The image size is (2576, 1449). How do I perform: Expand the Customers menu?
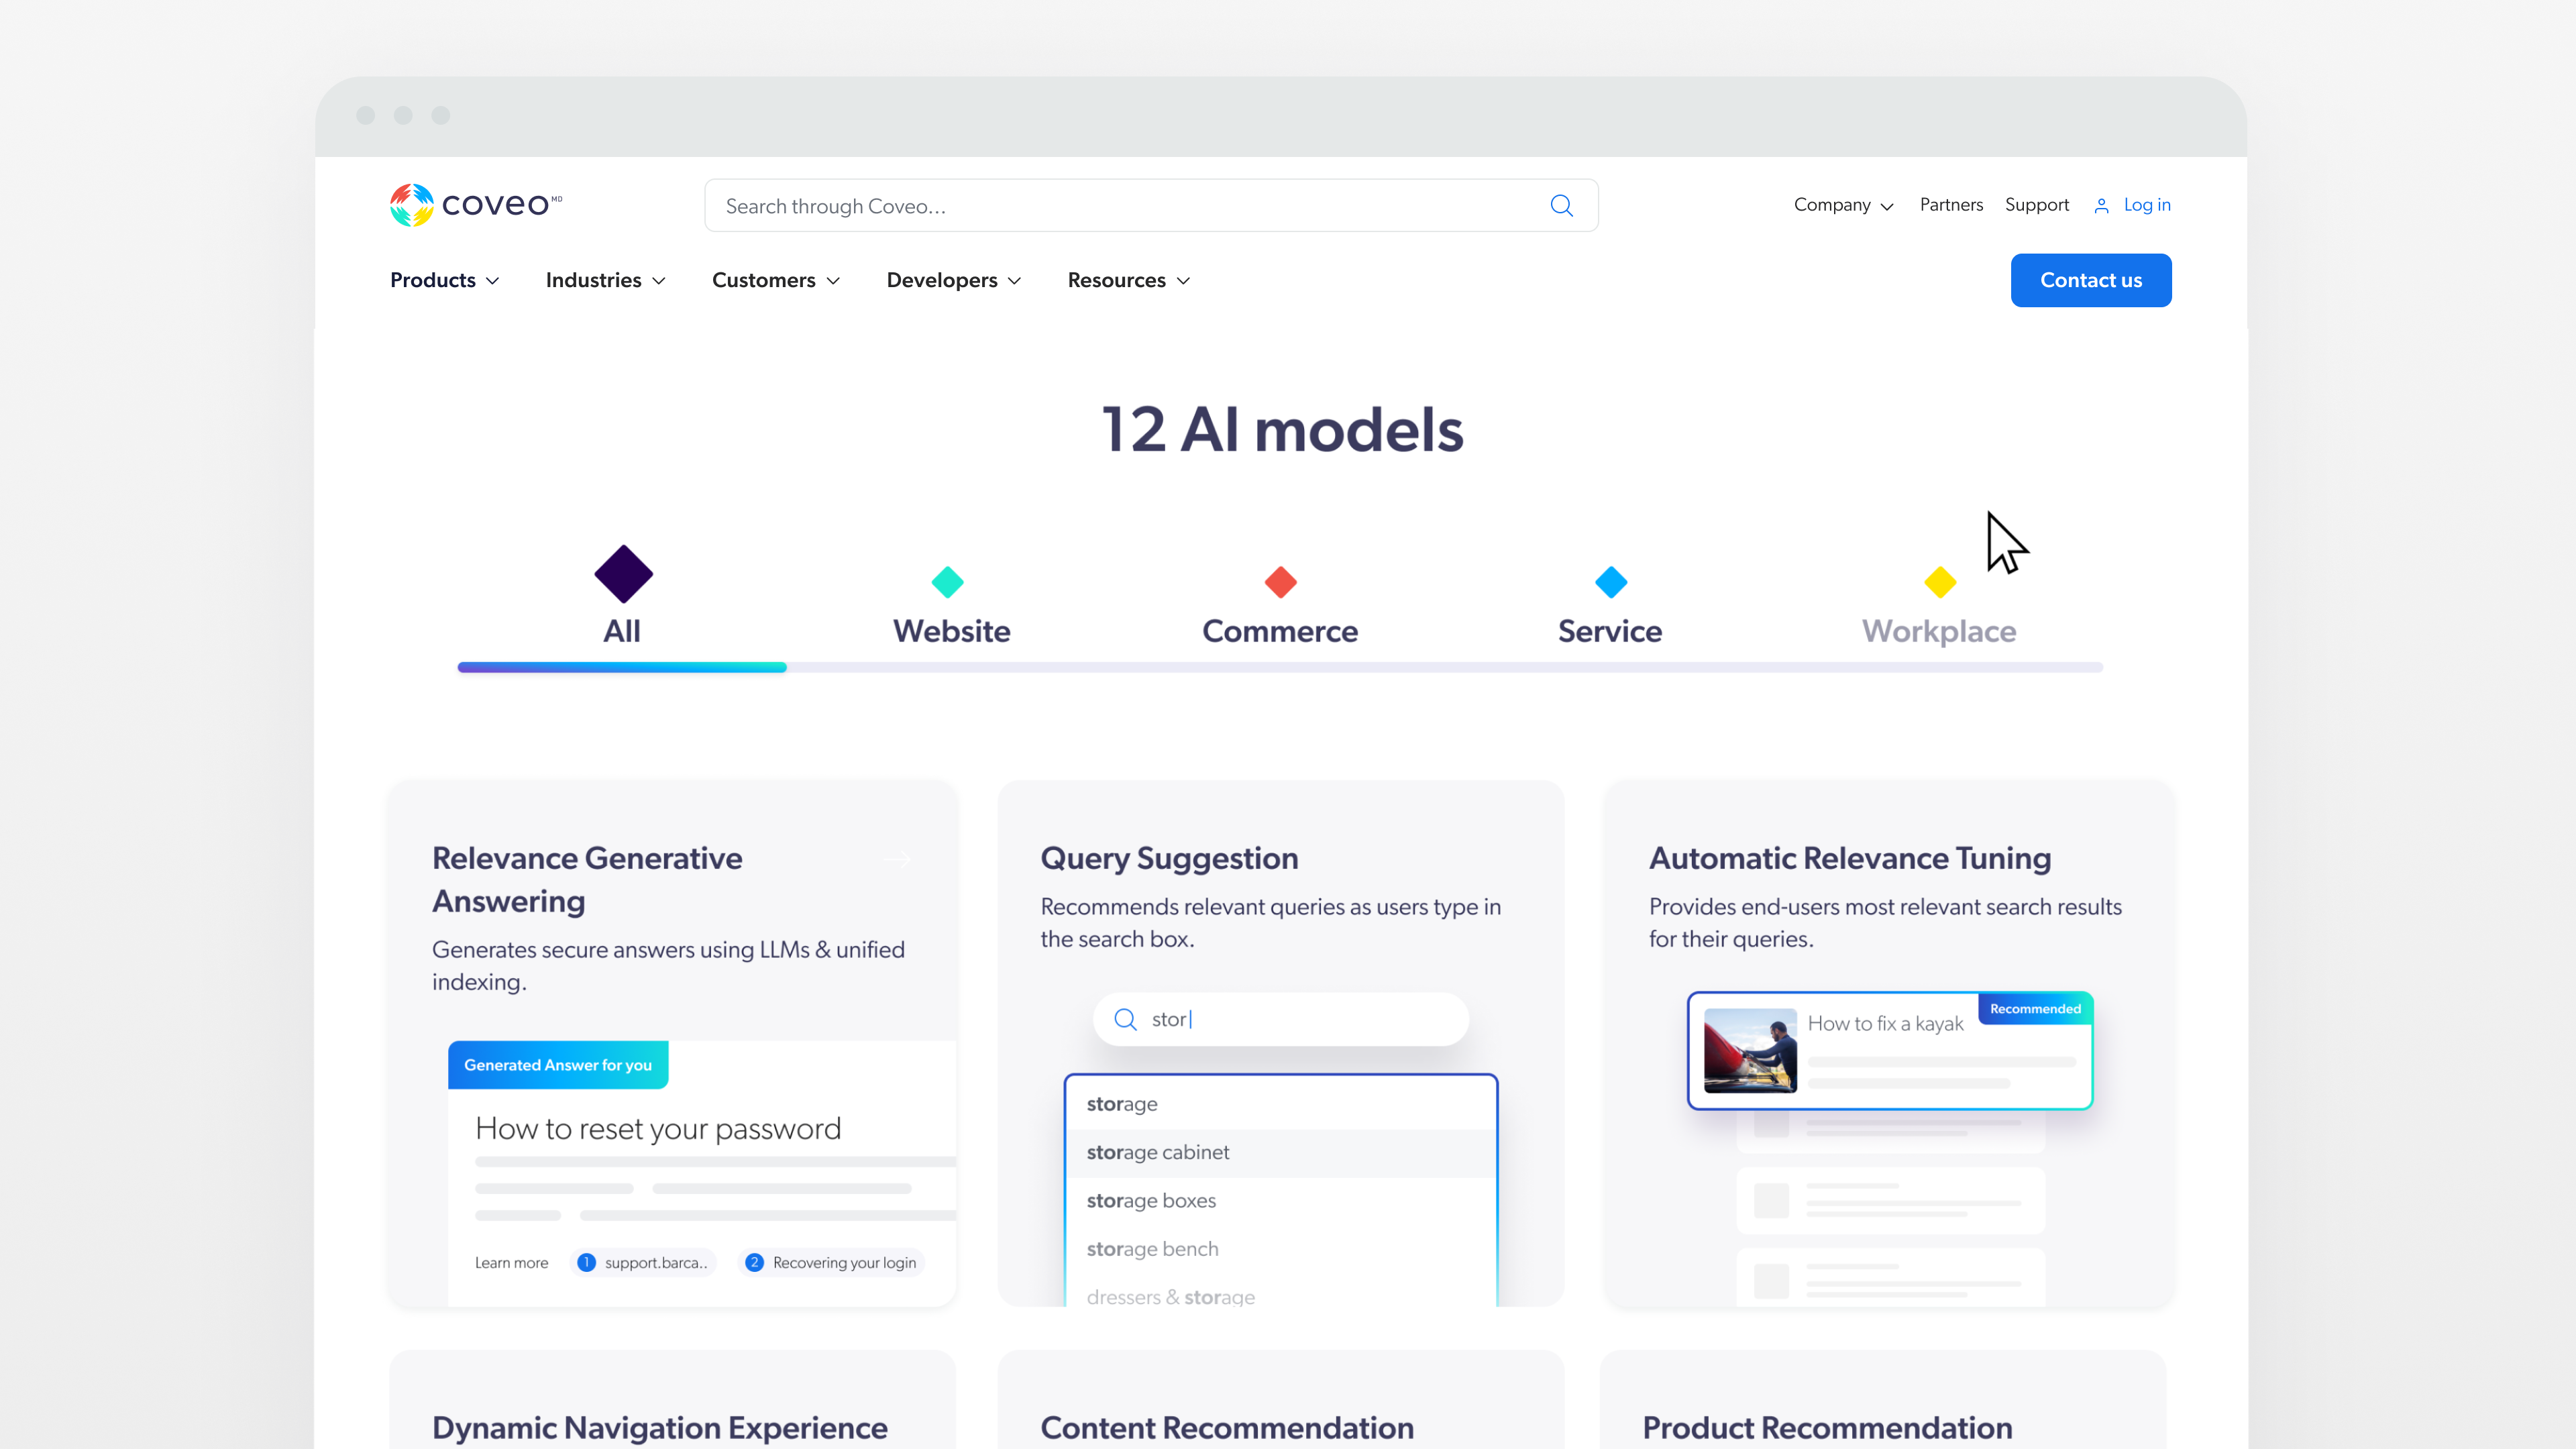[x=775, y=280]
